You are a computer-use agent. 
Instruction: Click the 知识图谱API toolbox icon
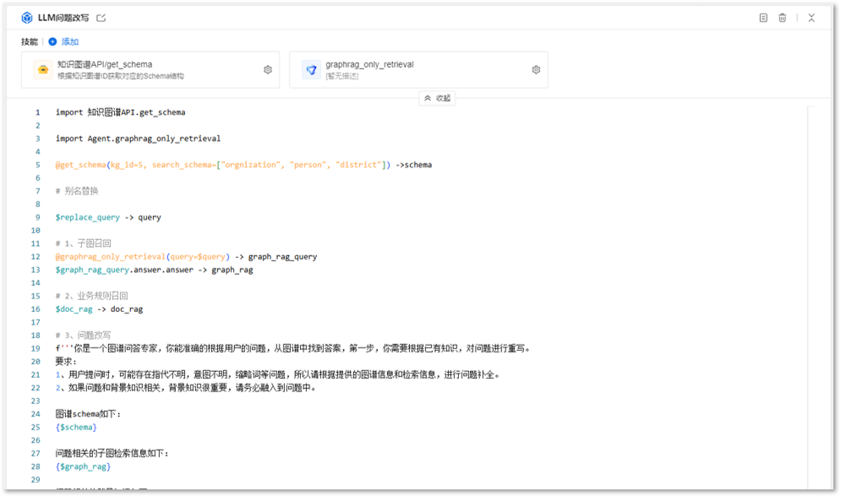[41, 70]
